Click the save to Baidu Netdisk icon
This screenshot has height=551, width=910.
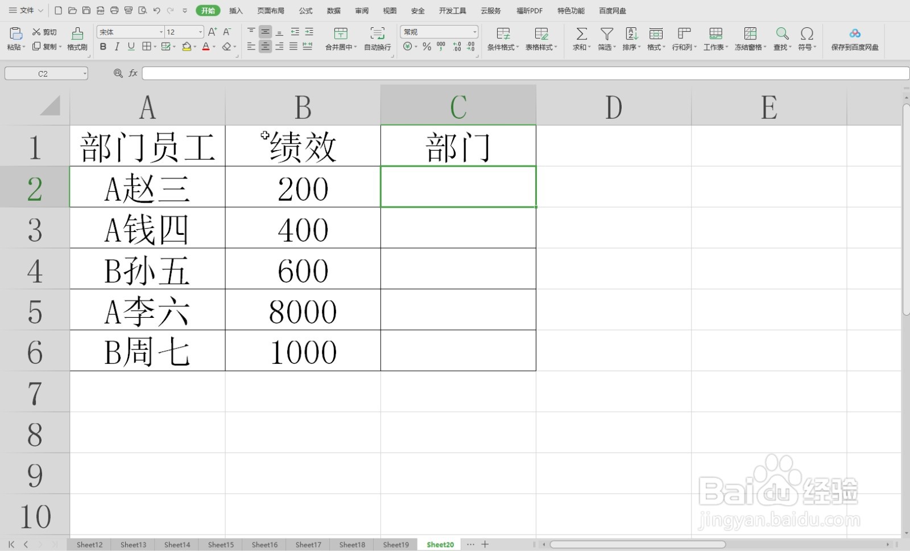pos(855,34)
